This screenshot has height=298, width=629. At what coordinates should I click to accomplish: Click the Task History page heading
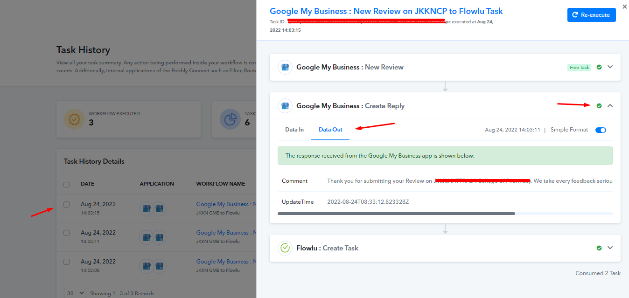point(83,50)
